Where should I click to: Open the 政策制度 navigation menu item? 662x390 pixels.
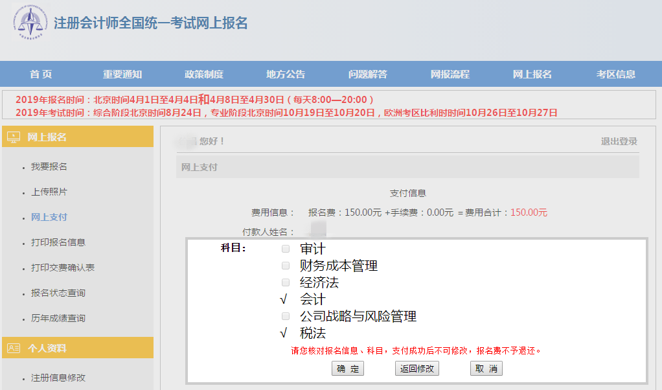(205, 74)
